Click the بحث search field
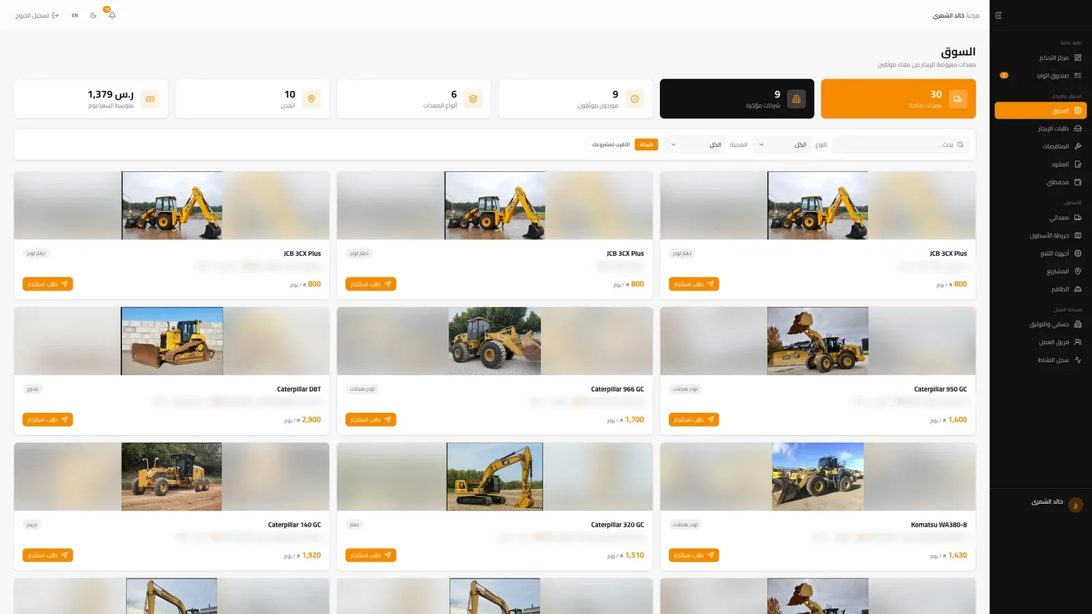Screen dimensions: 1092x614 [x=900, y=145]
